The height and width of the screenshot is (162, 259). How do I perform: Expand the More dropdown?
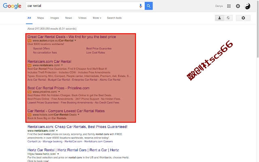(x=97, y=18)
